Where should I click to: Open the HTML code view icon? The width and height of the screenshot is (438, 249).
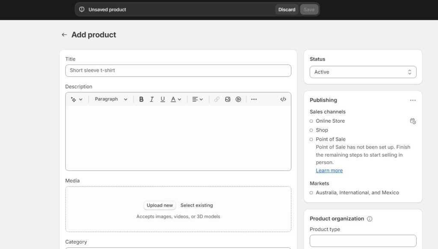tap(283, 99)
